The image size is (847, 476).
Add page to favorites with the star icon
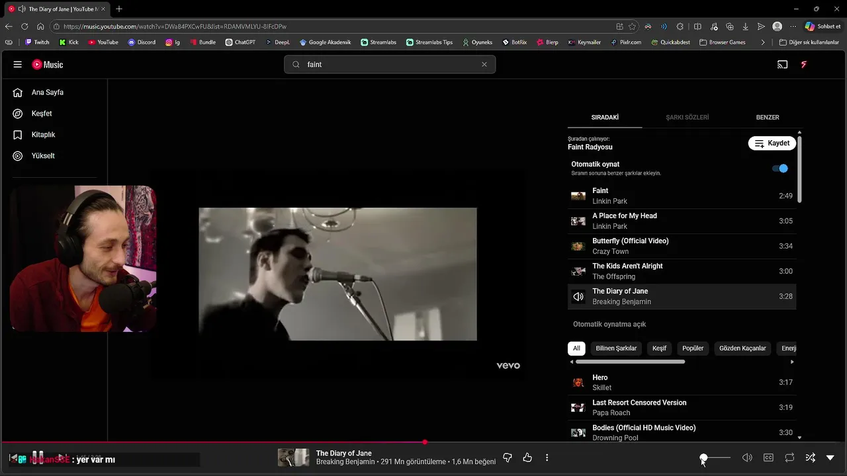(632, 26)
